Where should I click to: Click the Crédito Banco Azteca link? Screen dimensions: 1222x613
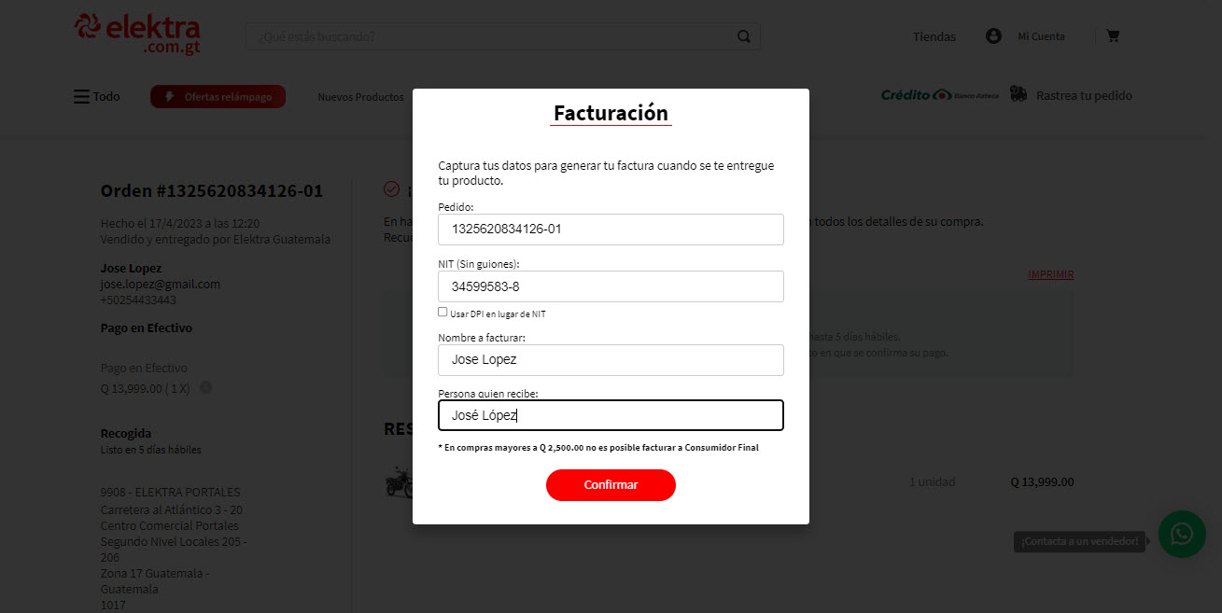940,95
